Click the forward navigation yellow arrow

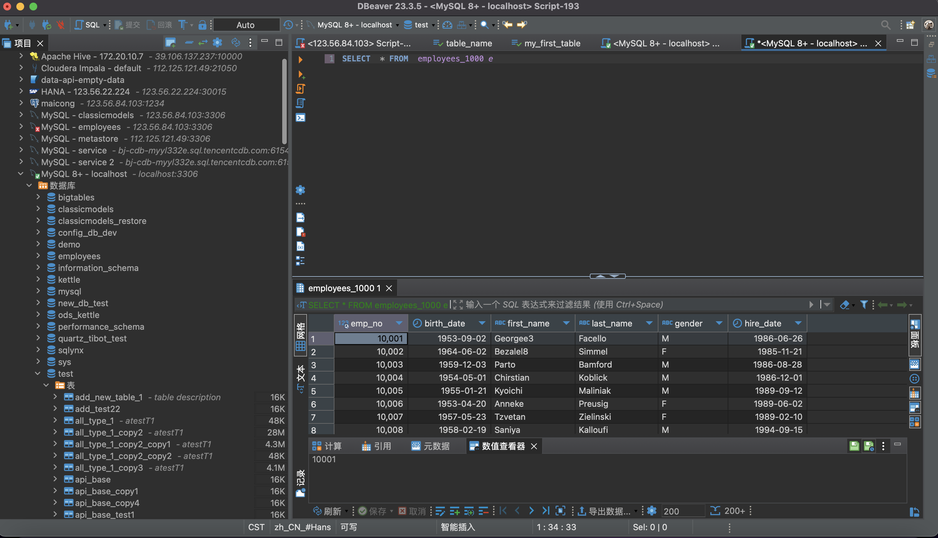(x=522, y=25)
